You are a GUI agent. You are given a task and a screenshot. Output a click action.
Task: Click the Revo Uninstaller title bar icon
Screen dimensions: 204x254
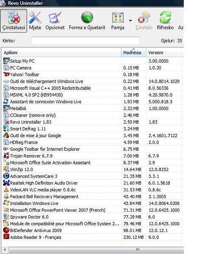(3, 3)
